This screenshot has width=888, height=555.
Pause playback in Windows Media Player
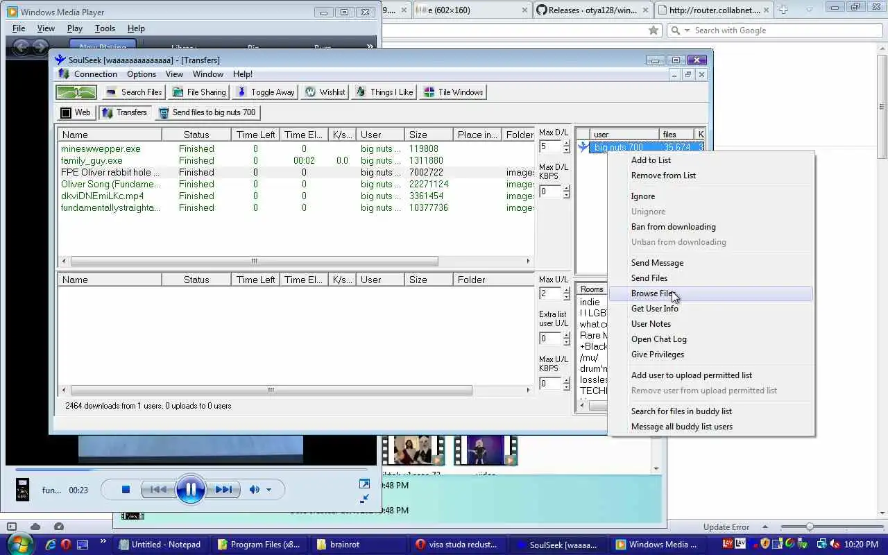(191, 490)
